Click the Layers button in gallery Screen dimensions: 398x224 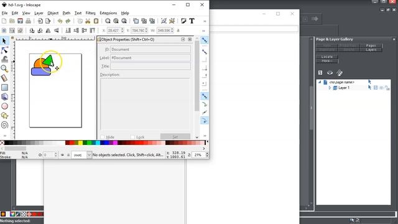371,50
